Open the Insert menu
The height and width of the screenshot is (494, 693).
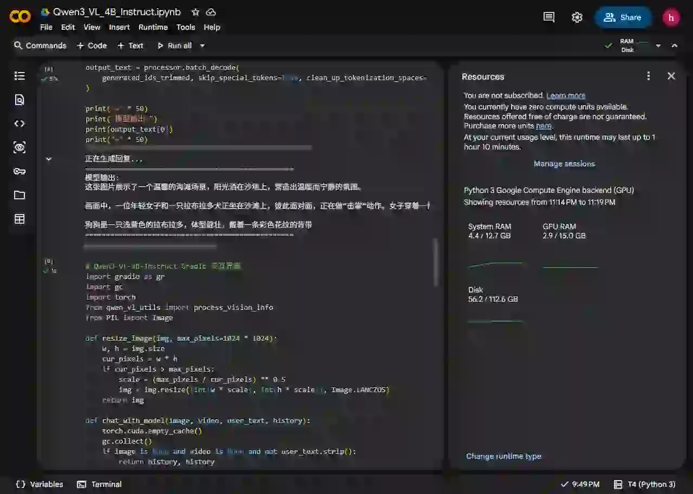[x=119, y=27]
